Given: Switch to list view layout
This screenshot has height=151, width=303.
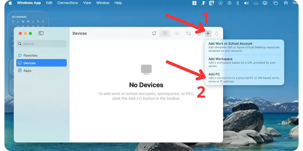Looking at the screenshot, I should (x=176, y=33).
